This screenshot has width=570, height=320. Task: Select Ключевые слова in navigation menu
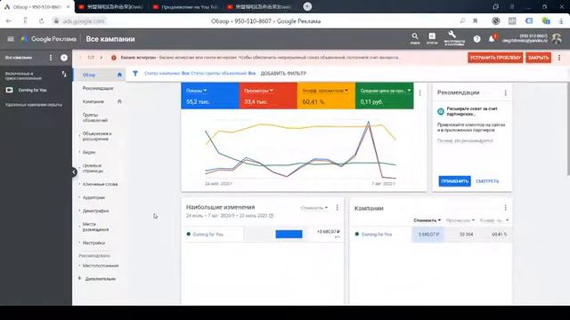click(100, 184)
